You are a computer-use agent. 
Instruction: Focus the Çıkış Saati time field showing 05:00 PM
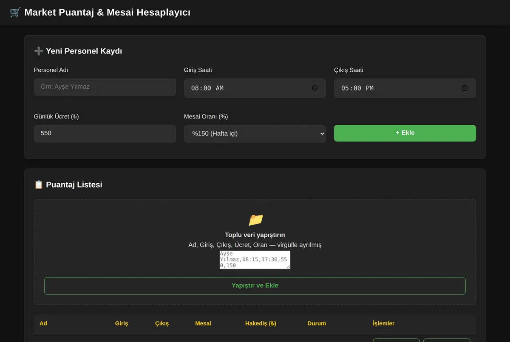click(405, 88)
